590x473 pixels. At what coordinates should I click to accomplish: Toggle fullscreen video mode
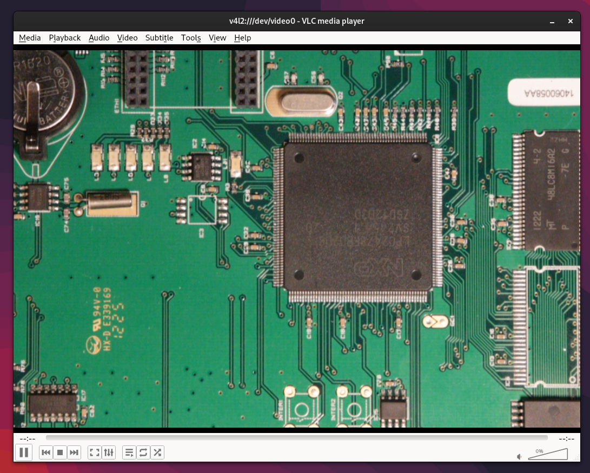click(95, 452)
